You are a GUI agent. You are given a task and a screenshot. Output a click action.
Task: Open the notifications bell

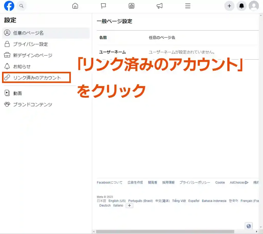tap(241, 6)
